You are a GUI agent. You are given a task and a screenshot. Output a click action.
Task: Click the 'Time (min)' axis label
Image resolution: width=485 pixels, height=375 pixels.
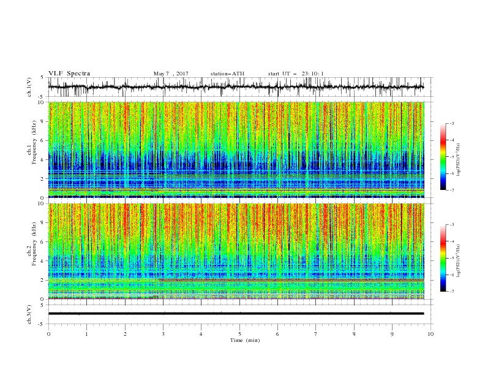click(245, 340)
